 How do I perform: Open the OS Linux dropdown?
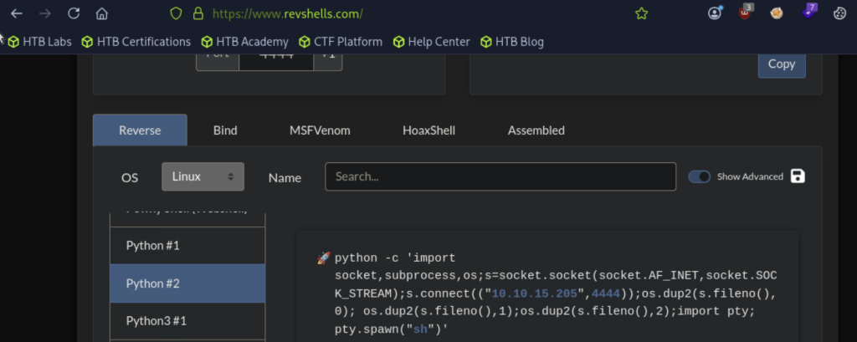[203, 176]
